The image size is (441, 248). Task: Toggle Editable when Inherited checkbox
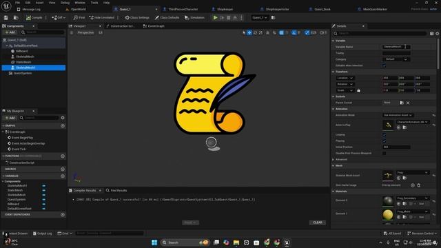click(x=384, y=65)
